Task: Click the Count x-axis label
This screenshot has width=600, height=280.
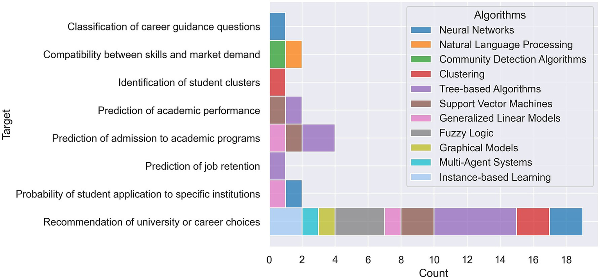Action: (433, 273)
